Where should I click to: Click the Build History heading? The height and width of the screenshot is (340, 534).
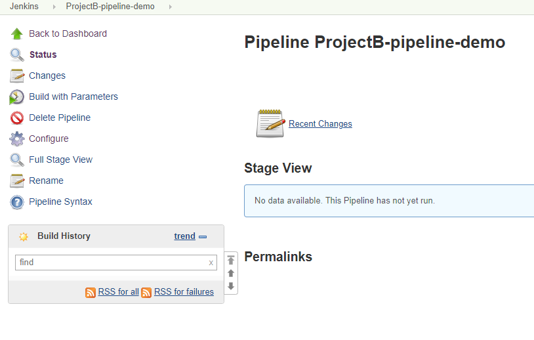(64, 236)
